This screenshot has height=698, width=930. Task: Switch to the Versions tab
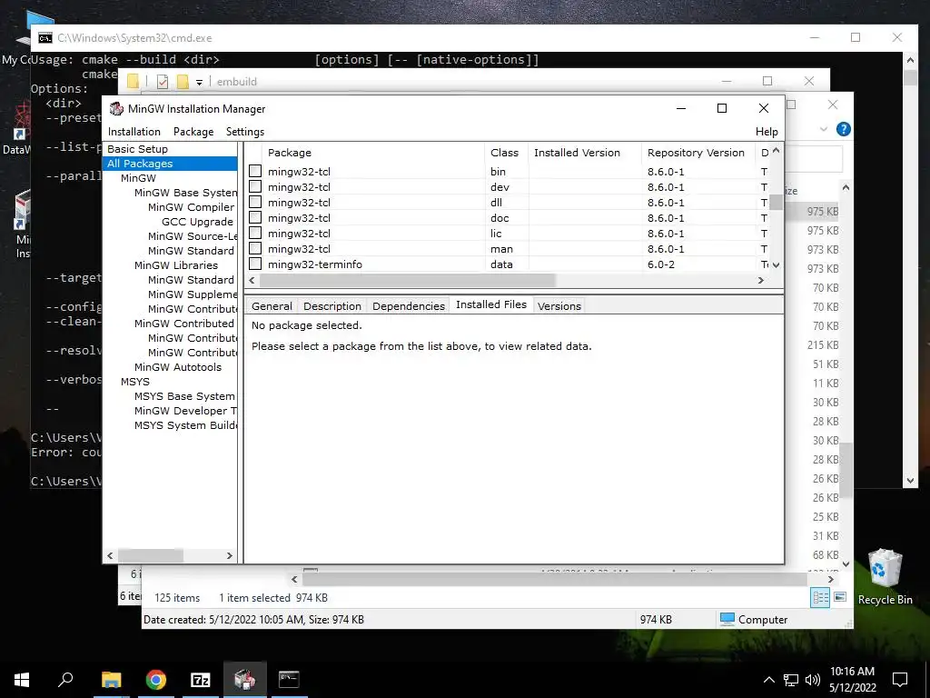click(x=559, y=306)
